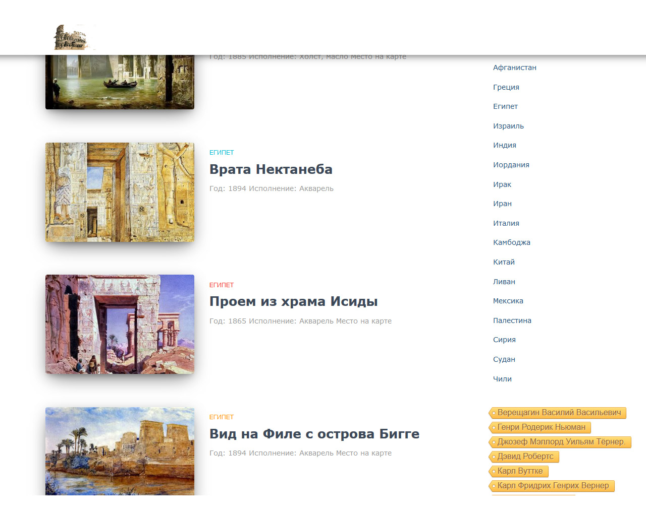The image size is (646, 516).
Task: Click description text under Вид на Филе
Action: click(x=300, y=453)
